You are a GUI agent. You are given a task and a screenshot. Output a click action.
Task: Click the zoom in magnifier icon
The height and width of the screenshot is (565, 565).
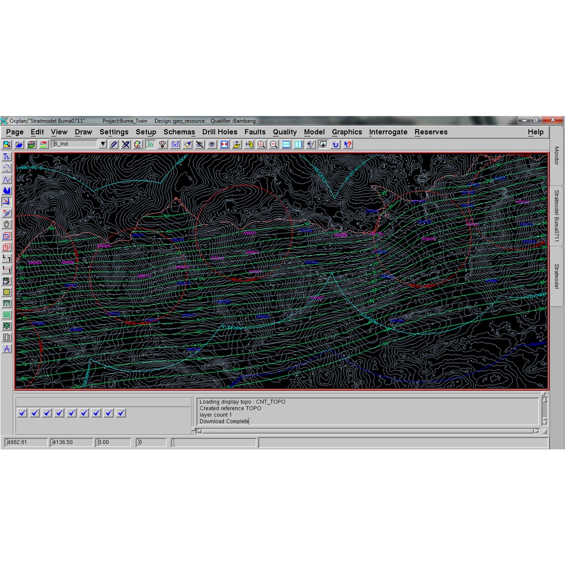point(261,145)
